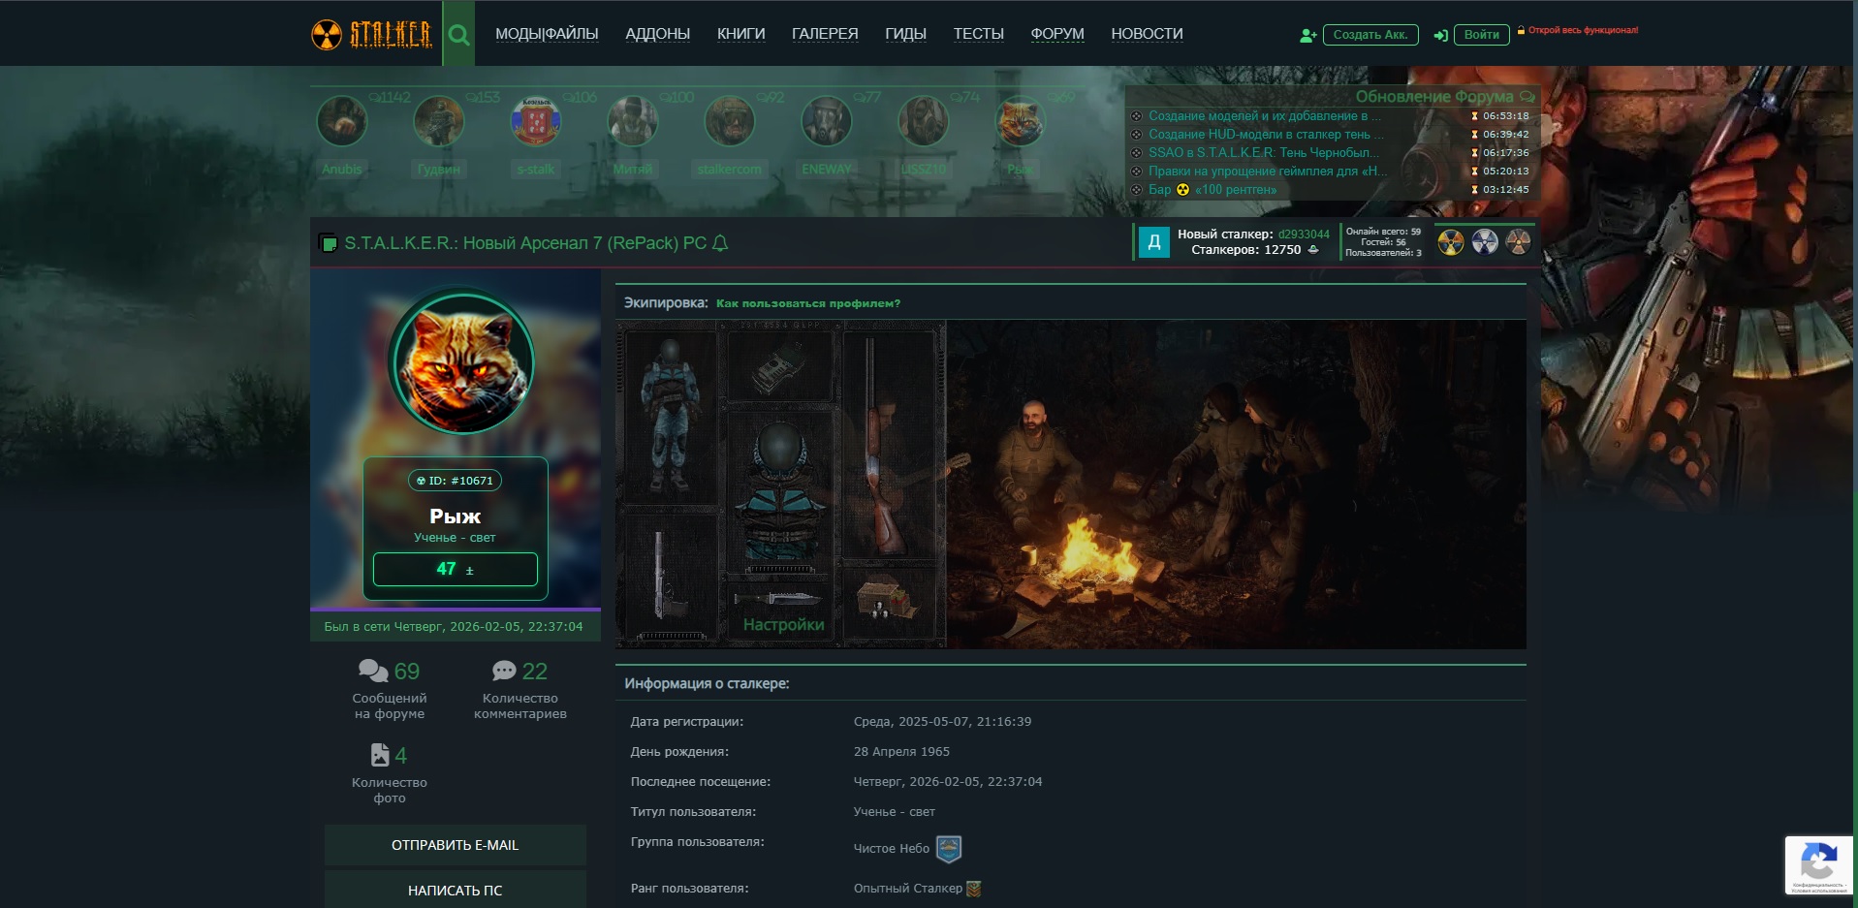Click the НАПИСАТЬ ПС button
This screenshot has height=908, width=1858.
click(x=455, y=890)
